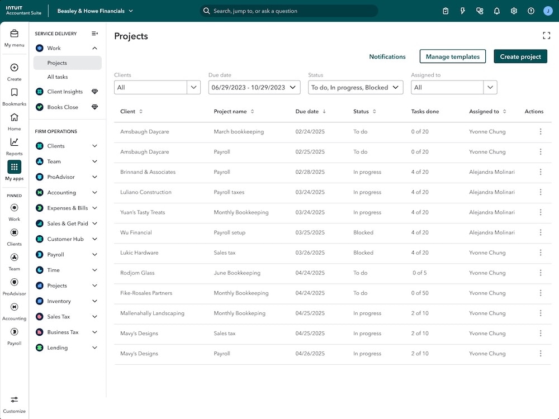
Task: Open Manage templates
Action: [x=452, y=56]
